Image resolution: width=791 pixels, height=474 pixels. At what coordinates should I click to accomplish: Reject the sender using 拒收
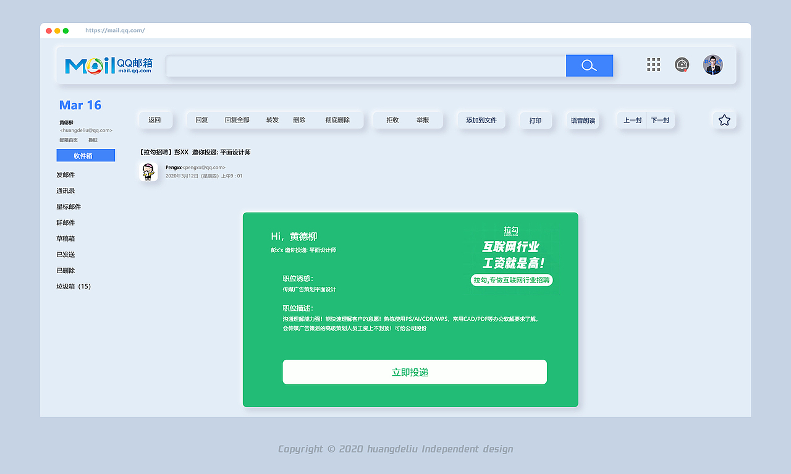392,120
